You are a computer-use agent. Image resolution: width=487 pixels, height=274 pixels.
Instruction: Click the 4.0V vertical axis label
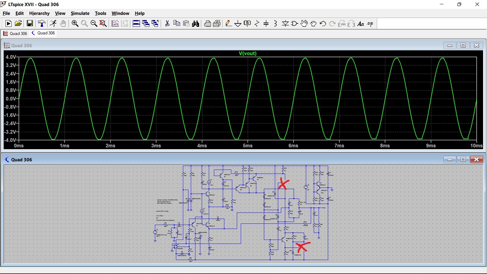tap(11, 57)
